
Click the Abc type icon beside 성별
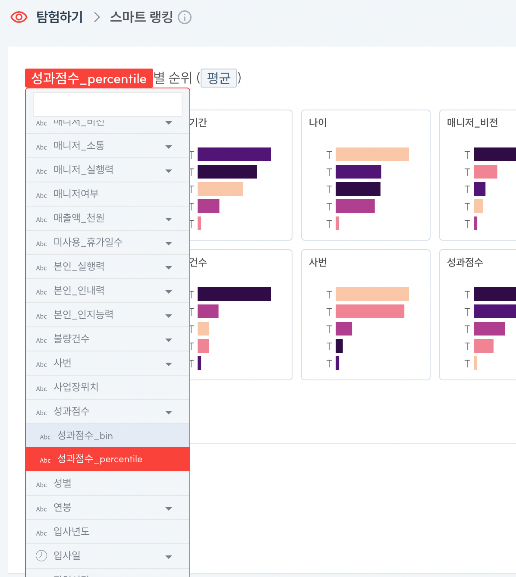[x=41, y=485]
